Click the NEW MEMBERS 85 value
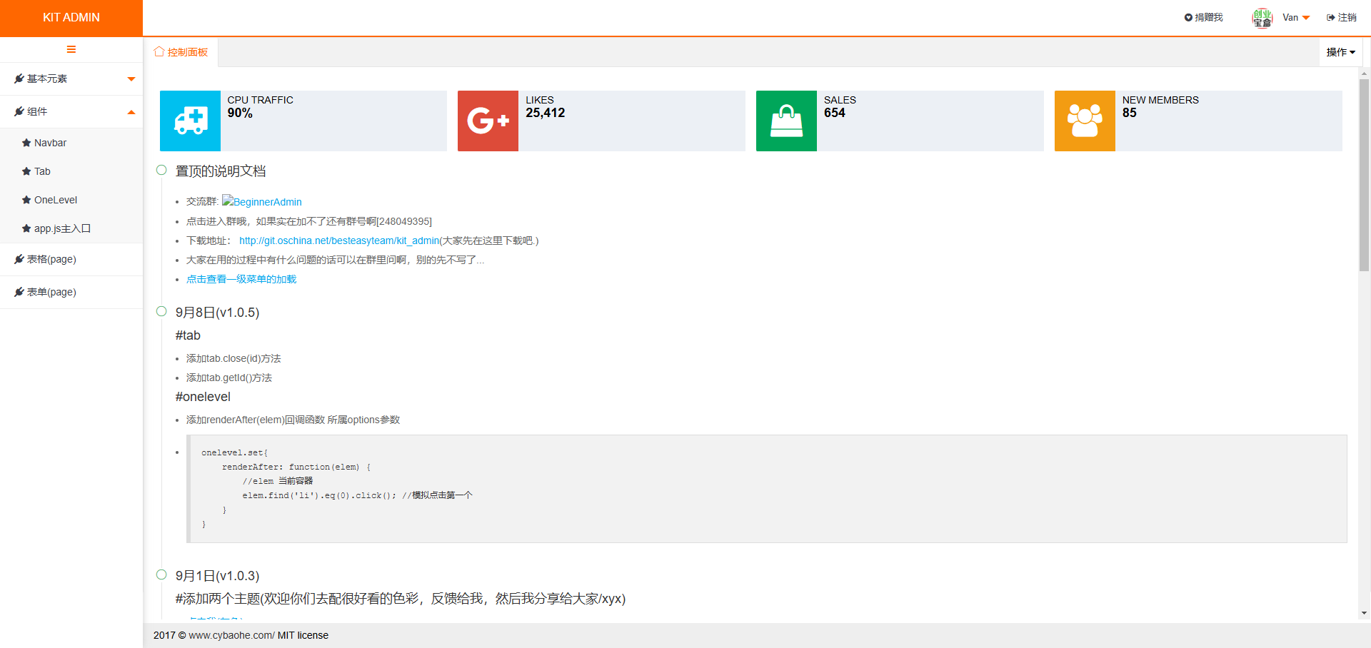 1130,113
